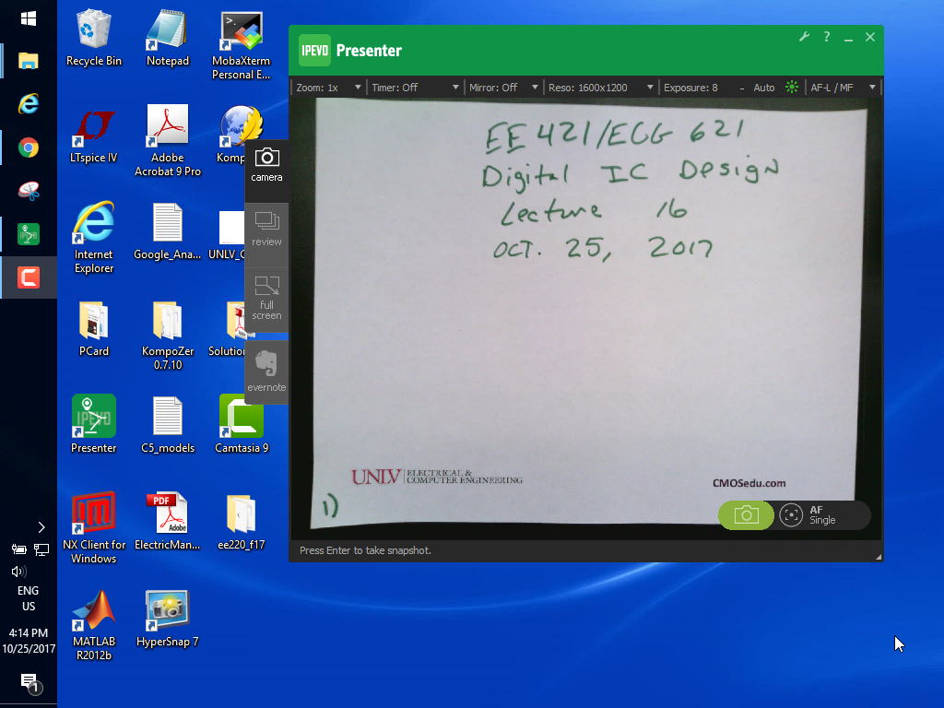Image resolution: width=944 pixels, height=708 pixels.
Task: Open Chrome from the taskbar
Action: [x=29, y=147]
